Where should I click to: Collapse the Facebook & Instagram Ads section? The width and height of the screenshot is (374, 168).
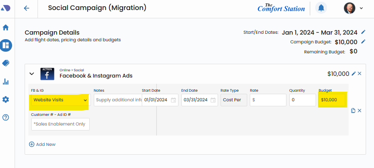coord(32,74)
